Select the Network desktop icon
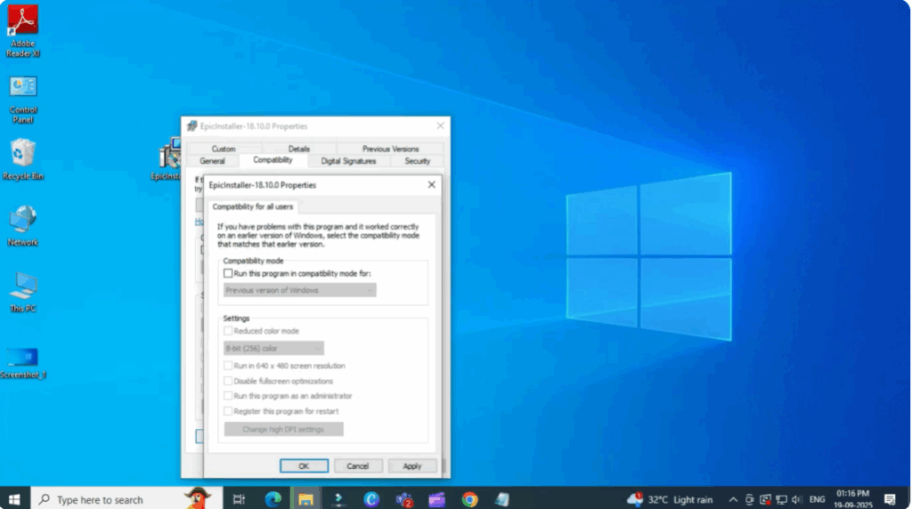 [x=22, y=226]
